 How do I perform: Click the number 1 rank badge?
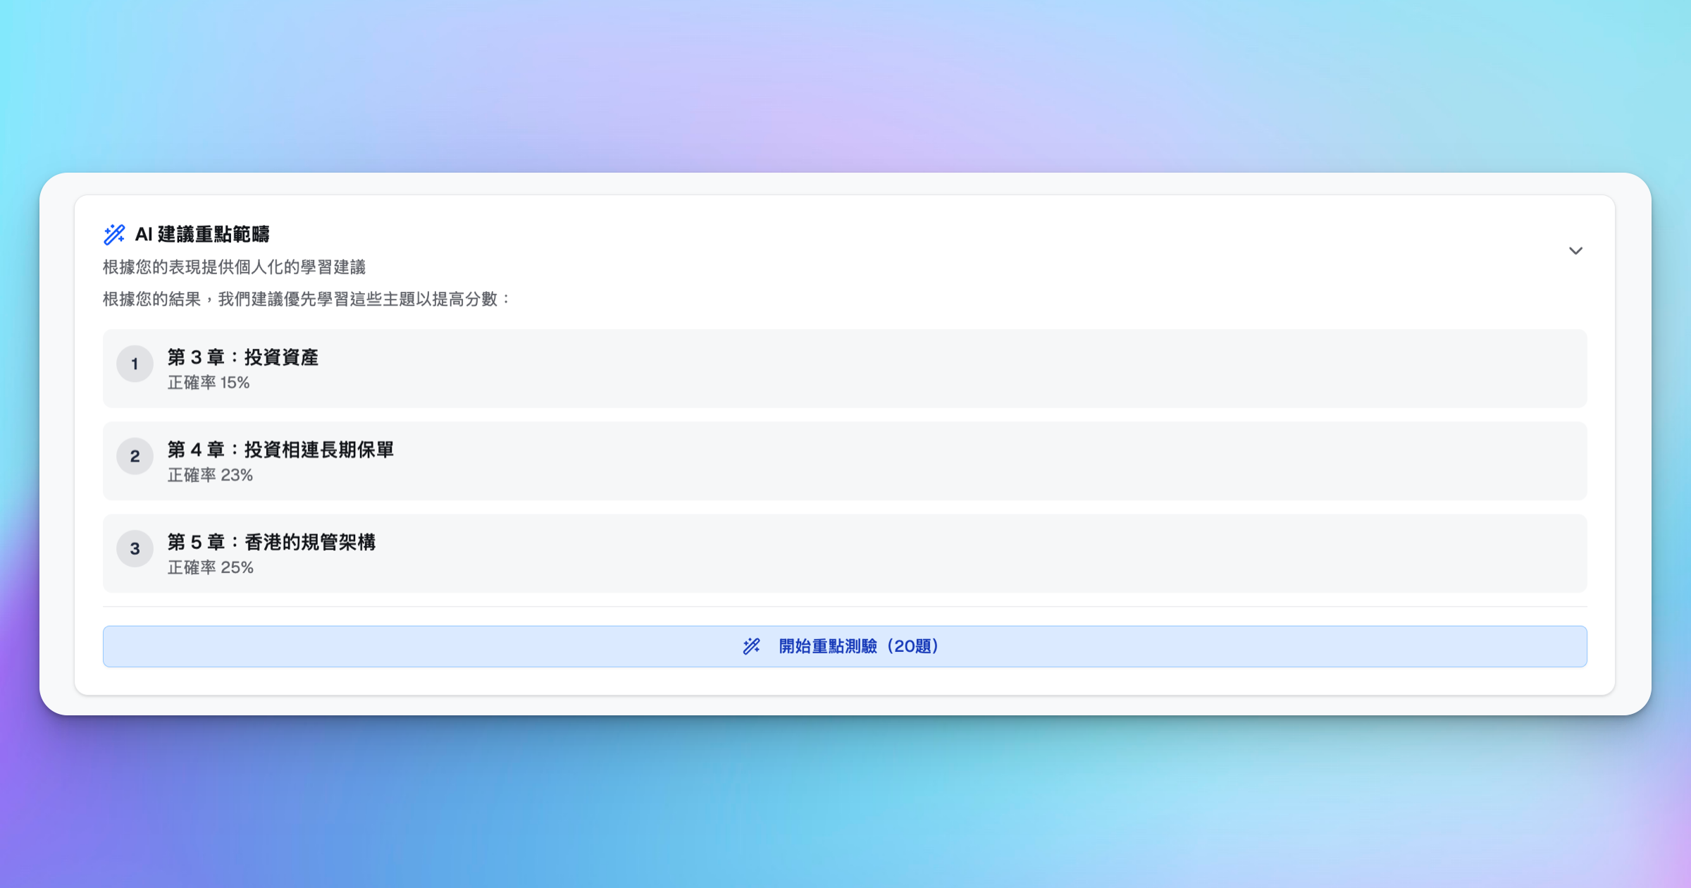tap(135, 364)
